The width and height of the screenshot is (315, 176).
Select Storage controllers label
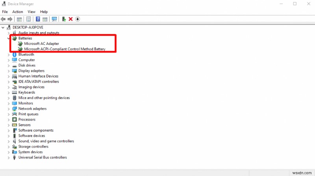(x=33, y=147)
